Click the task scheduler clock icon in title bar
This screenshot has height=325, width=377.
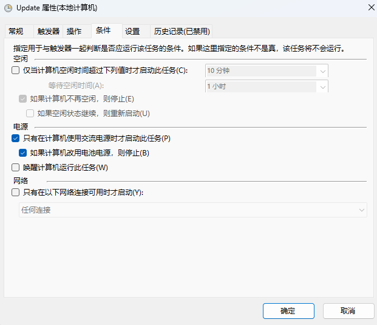point(8,8)
